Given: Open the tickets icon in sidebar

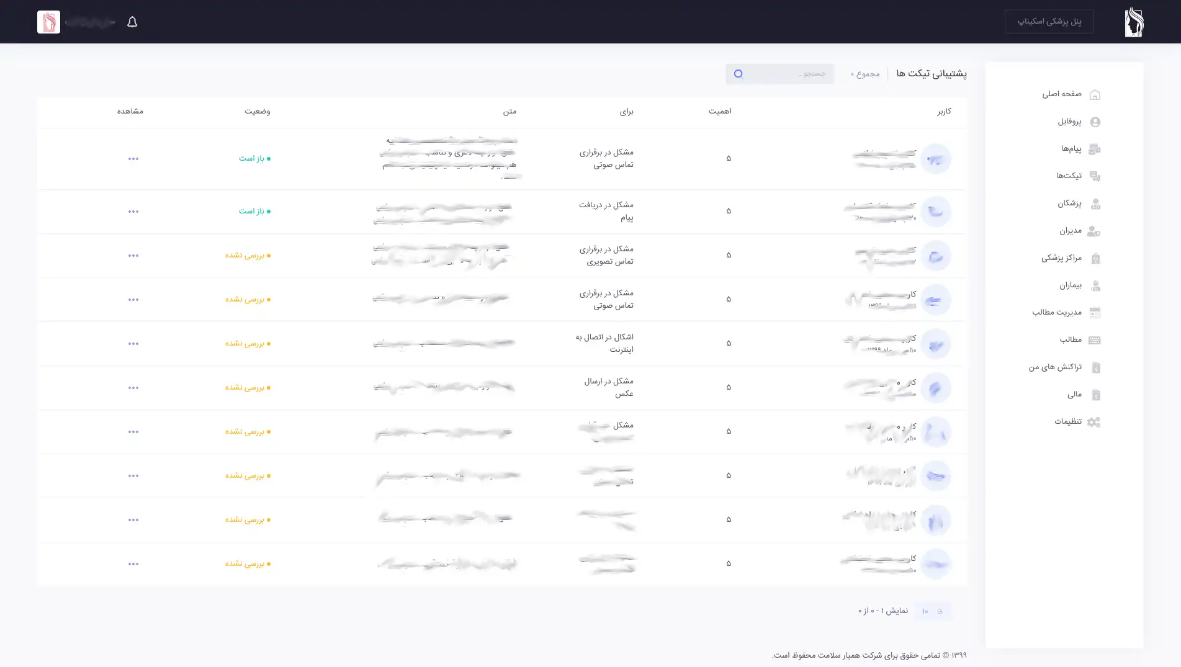Looking at the screenshot, I should 1095,177.
